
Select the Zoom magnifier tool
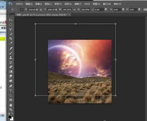(x=11, y=109)
